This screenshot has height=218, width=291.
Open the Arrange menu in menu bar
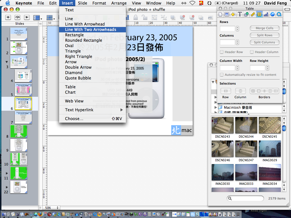pos(119,3)
